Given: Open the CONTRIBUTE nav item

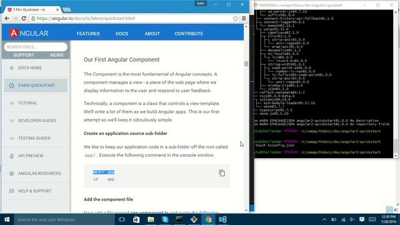Looking at the screenshot, I should tap(189, 33).
